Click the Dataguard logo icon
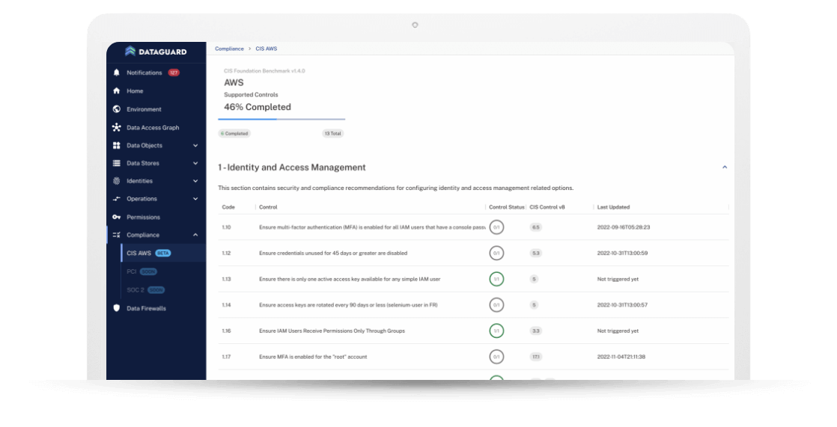Image resolution: width=837 pixels, height=427 pixels. [130, 51]
